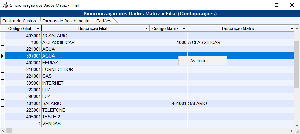
Task: Select the INTERNET row code 399001
Action: 33,83
